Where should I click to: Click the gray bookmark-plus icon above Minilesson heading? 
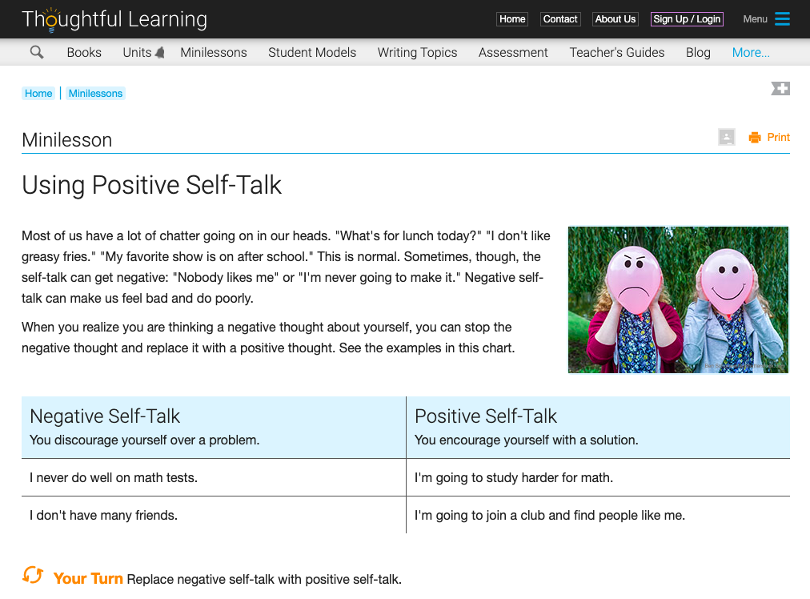[780, 88]
